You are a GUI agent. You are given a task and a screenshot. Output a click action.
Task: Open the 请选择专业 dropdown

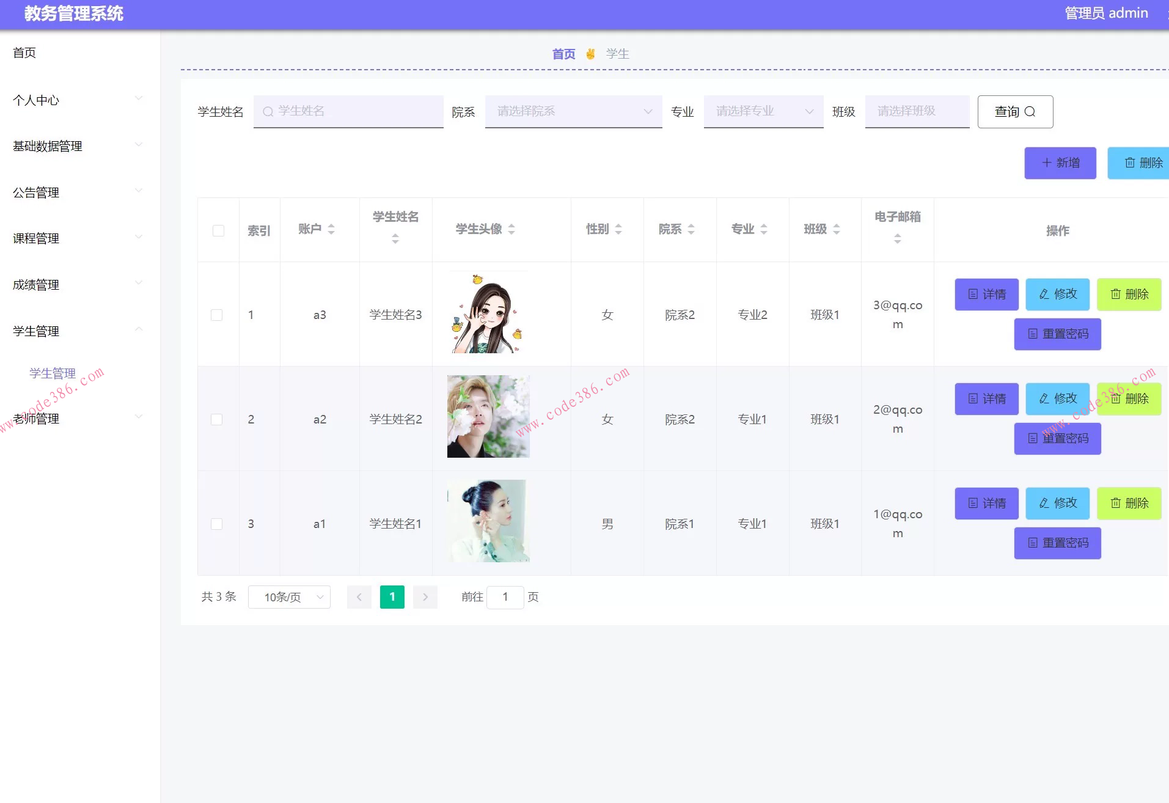(763, 111)
